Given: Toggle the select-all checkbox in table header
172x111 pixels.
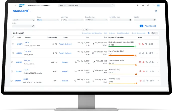Looking at the screenshot, I should tap(13, 37).
